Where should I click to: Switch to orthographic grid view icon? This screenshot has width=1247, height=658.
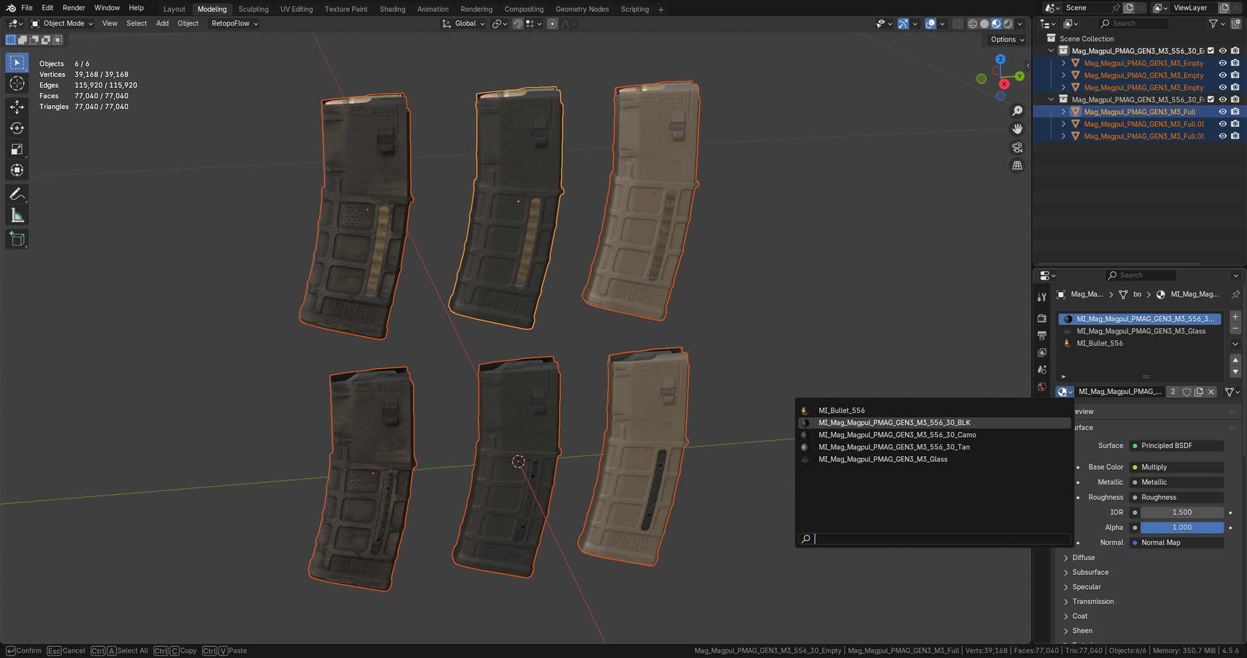[1017, 165]
